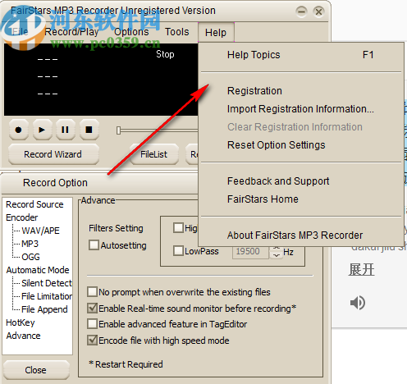Click the play button
This screenshot has width=407, height=384.
(42, 130)
